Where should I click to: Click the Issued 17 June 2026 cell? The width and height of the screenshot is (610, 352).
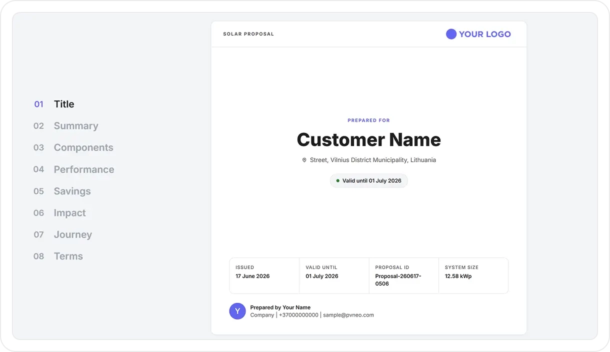tap(264, 275)
